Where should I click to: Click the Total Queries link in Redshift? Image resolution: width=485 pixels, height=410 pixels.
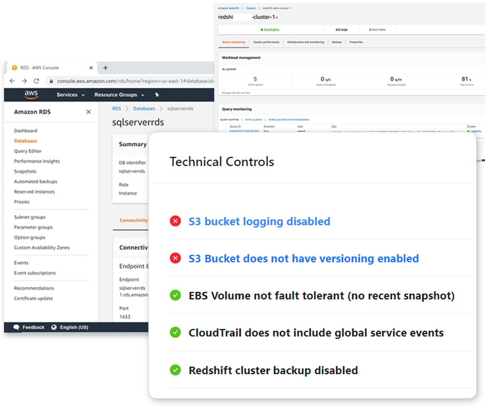click(254, 120)
